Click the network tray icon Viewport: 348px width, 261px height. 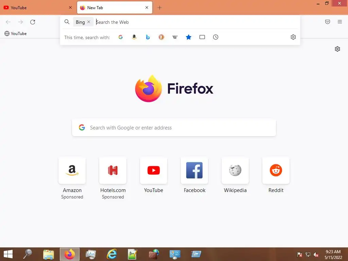click(308, 254)
